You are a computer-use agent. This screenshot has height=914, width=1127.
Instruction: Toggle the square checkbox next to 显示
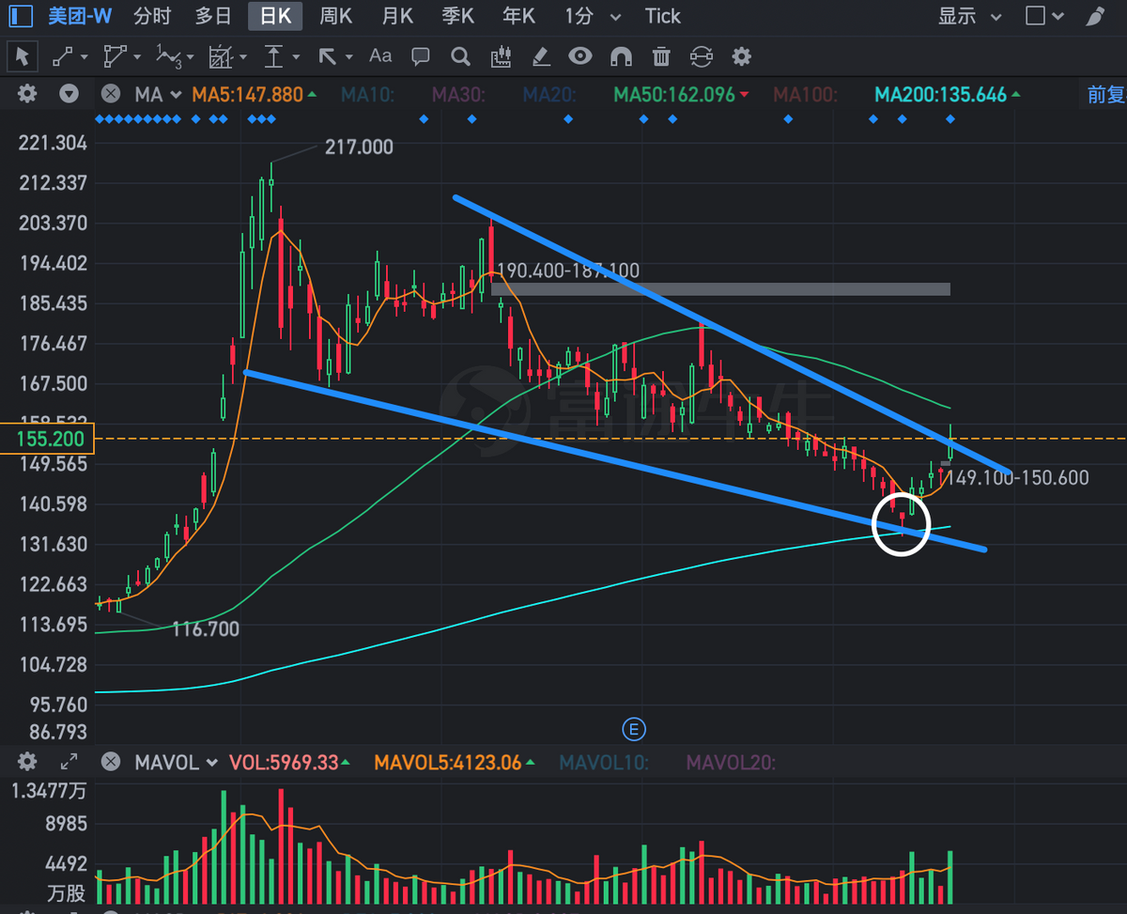pos(1036,16)
